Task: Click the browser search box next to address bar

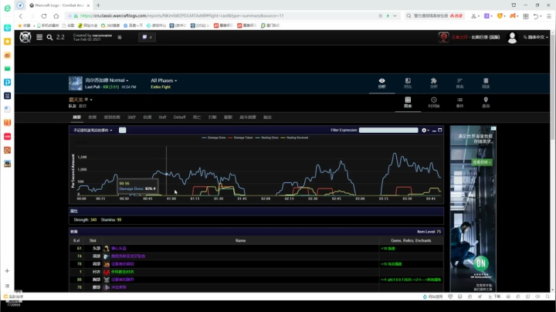Action: click(436, 16)
